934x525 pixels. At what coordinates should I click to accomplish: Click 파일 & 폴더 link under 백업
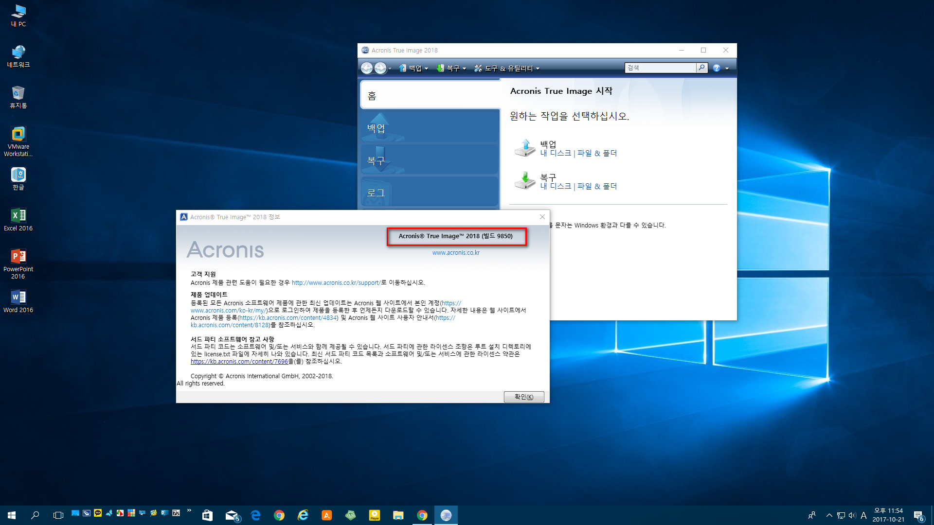point(597,153)
